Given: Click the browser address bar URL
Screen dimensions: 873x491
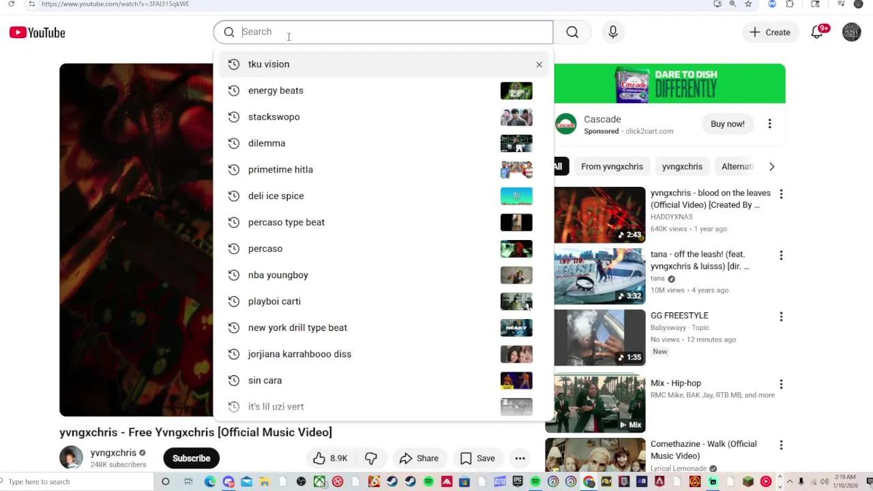Looking at the screenshot, I should click(x=115, y=4).
